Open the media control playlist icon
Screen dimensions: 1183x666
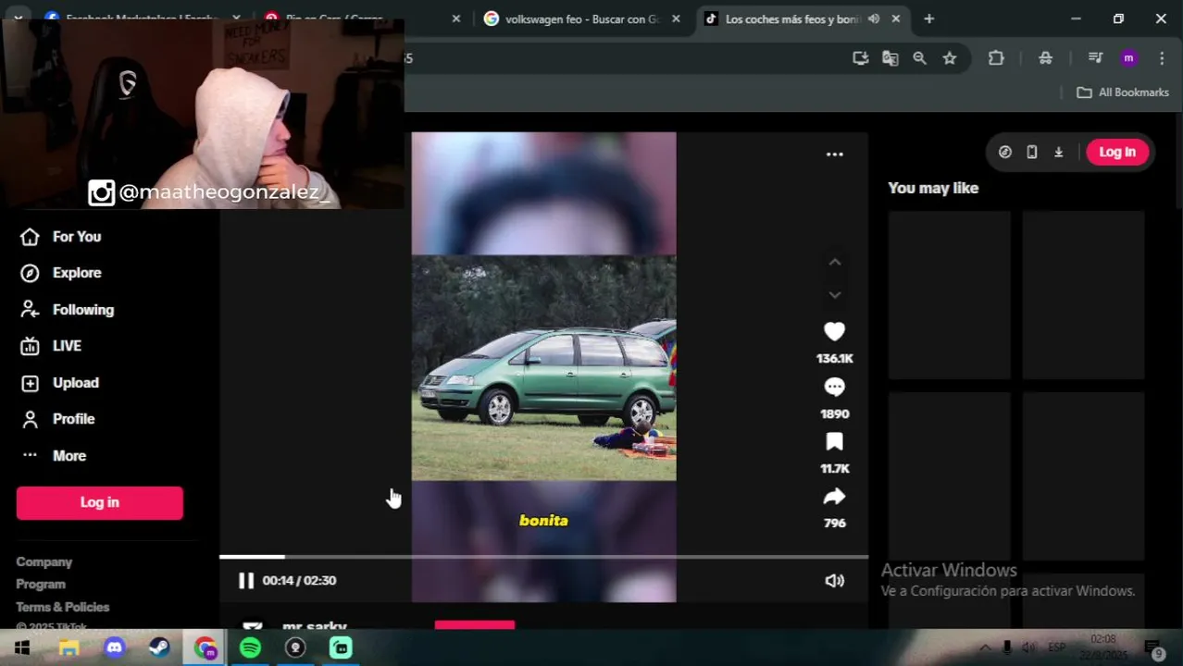(1096, 58)
